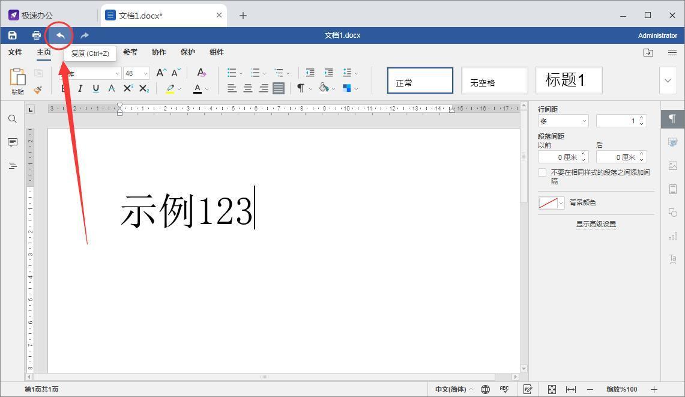Viewport: 685px width, 397px height.
Task: Apply superscript formatting
Action: pos(128,88)
